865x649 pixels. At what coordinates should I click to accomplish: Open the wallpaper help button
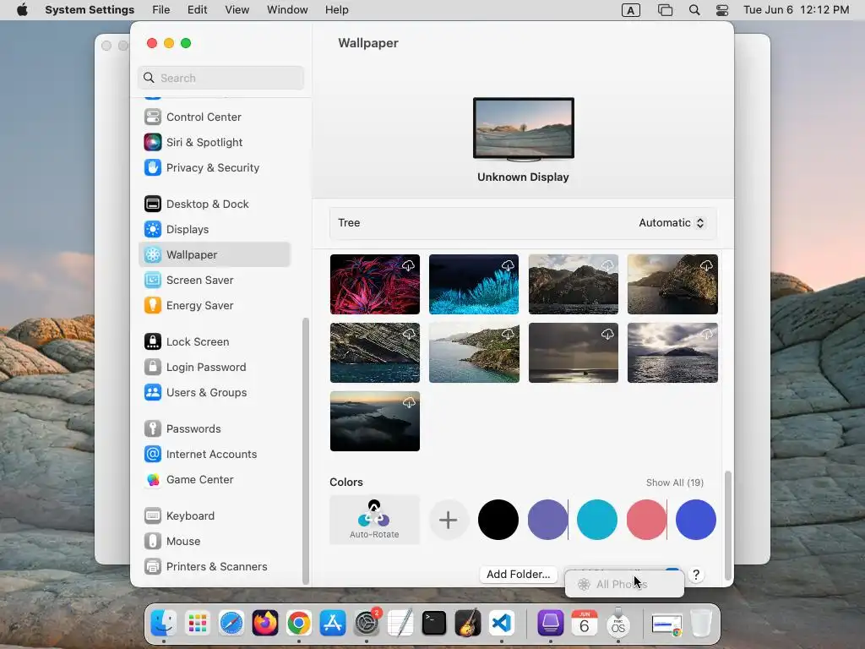point(696,575)
